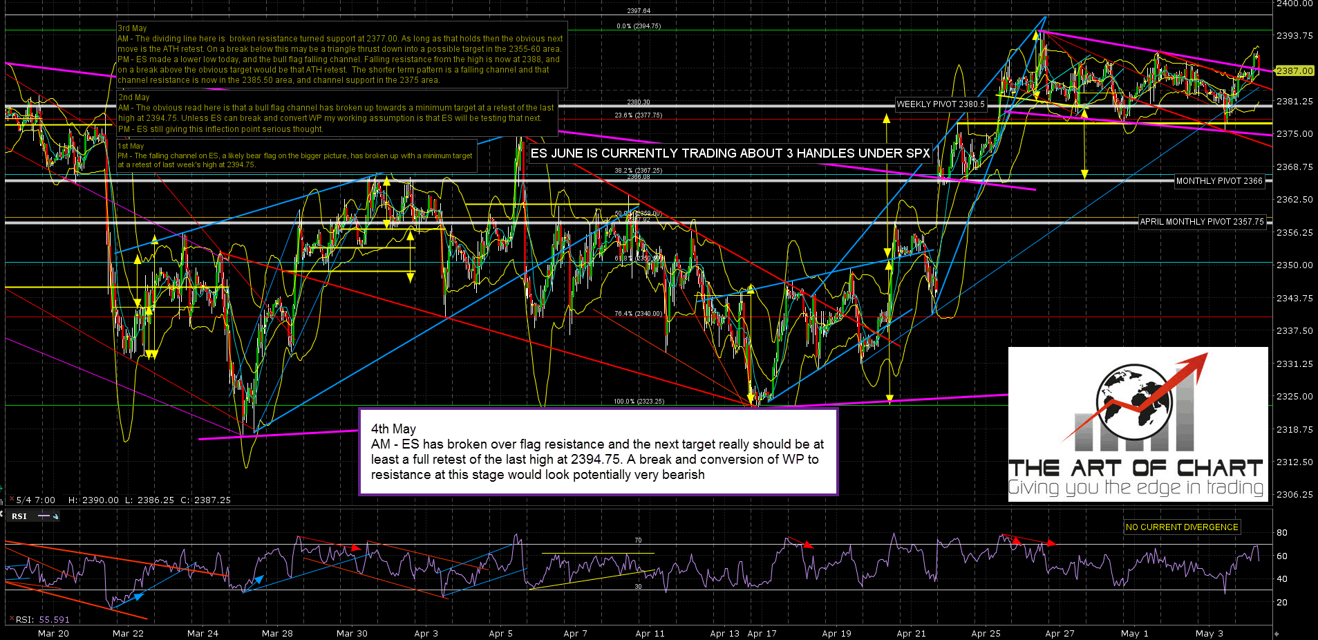Image resolution: width=1318 pixels, height=640 pixels.
Task: Close the OHLC data readout with its X
Action: point(10,500)
